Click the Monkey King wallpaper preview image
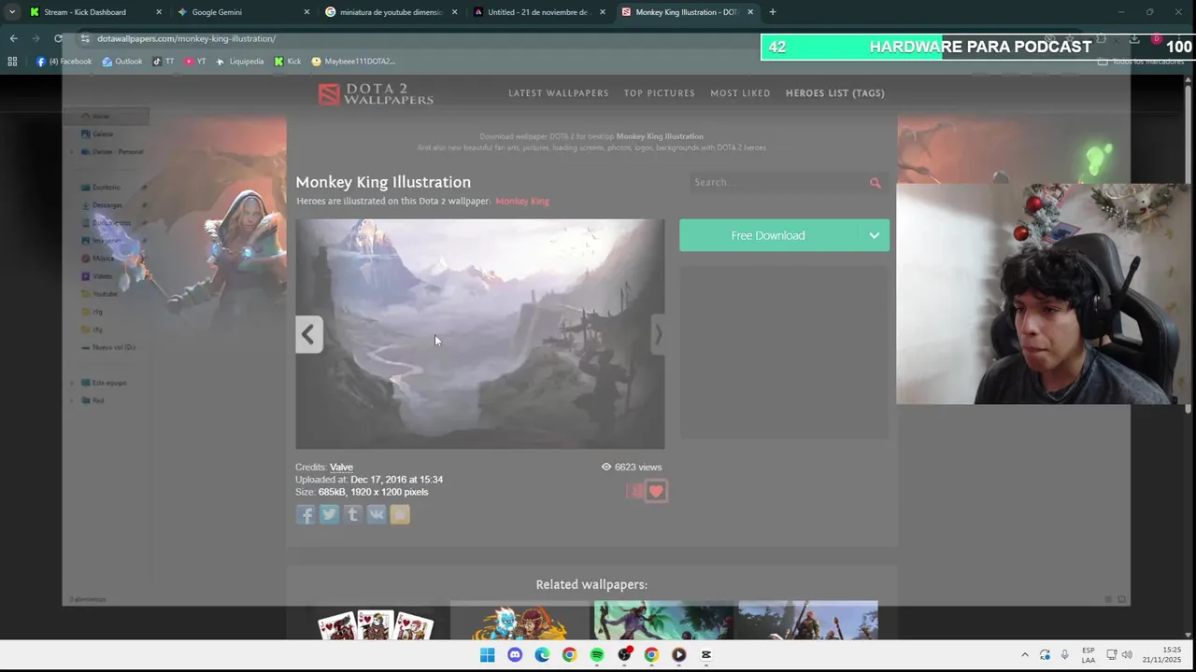The width and height of the screenshot is (1196, 672). [x=480, y=334]
